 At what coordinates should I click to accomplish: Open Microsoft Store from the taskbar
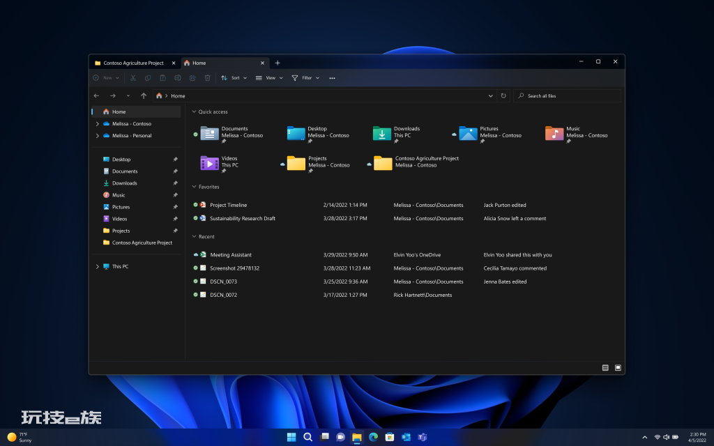click(x=390, y=437)
